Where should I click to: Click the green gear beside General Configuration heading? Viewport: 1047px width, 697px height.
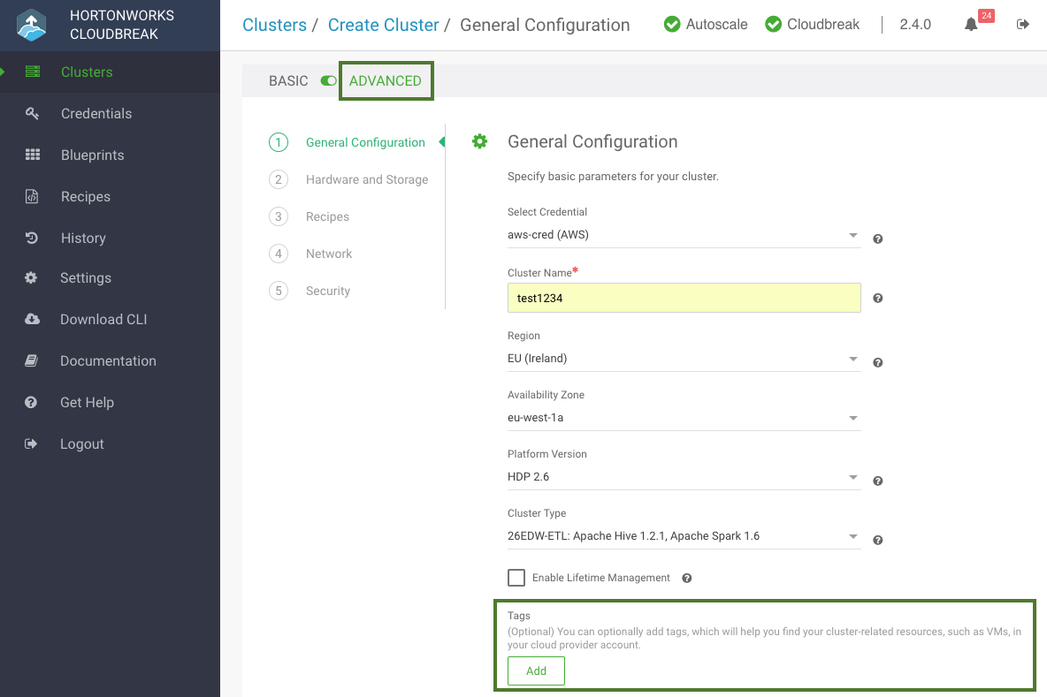[479, 141]
